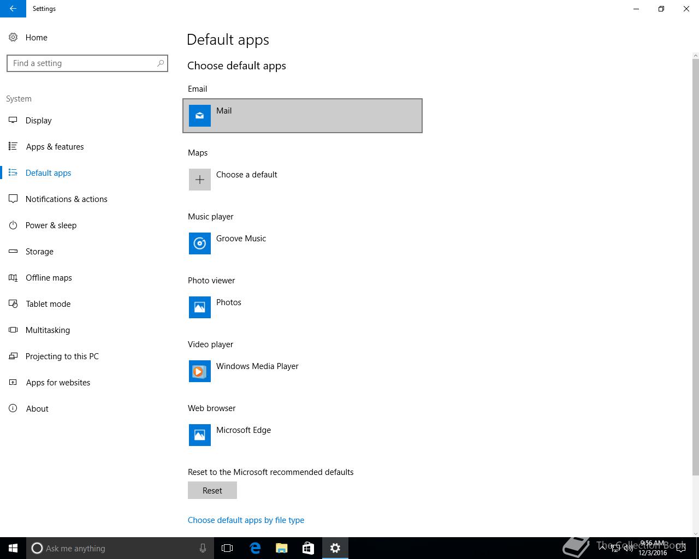The height and width of the screenshot is (559, 699).
Task: Click the Home label in the sidebar
Action: 37,38
